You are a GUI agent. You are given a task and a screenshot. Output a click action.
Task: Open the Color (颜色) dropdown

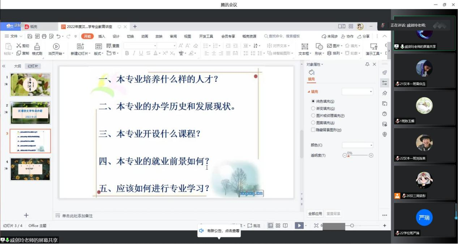[357, 145]
